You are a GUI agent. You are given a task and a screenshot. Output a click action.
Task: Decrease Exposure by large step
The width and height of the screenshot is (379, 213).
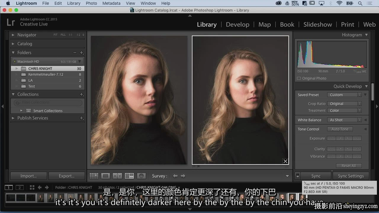click(x=331, y=138)
